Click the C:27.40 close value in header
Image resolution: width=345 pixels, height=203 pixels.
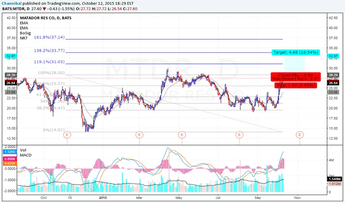[130, 9]
